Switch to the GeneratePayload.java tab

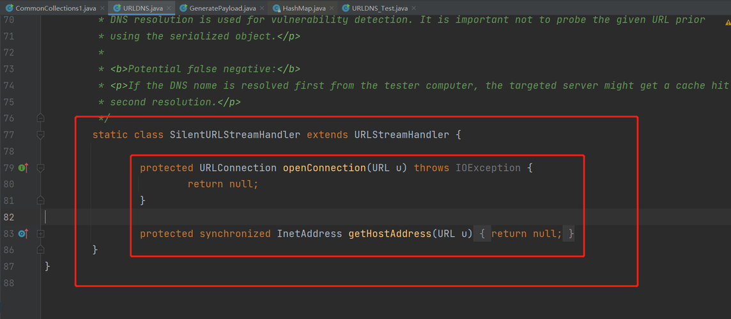222,8
